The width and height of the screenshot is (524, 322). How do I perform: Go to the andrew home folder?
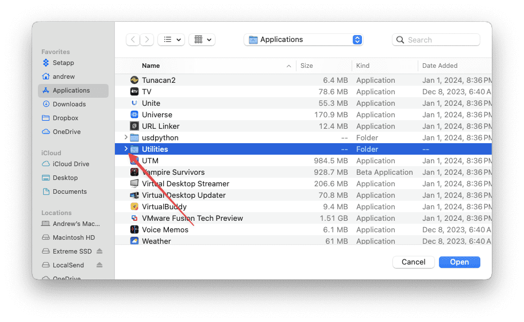tap(73, 76)
